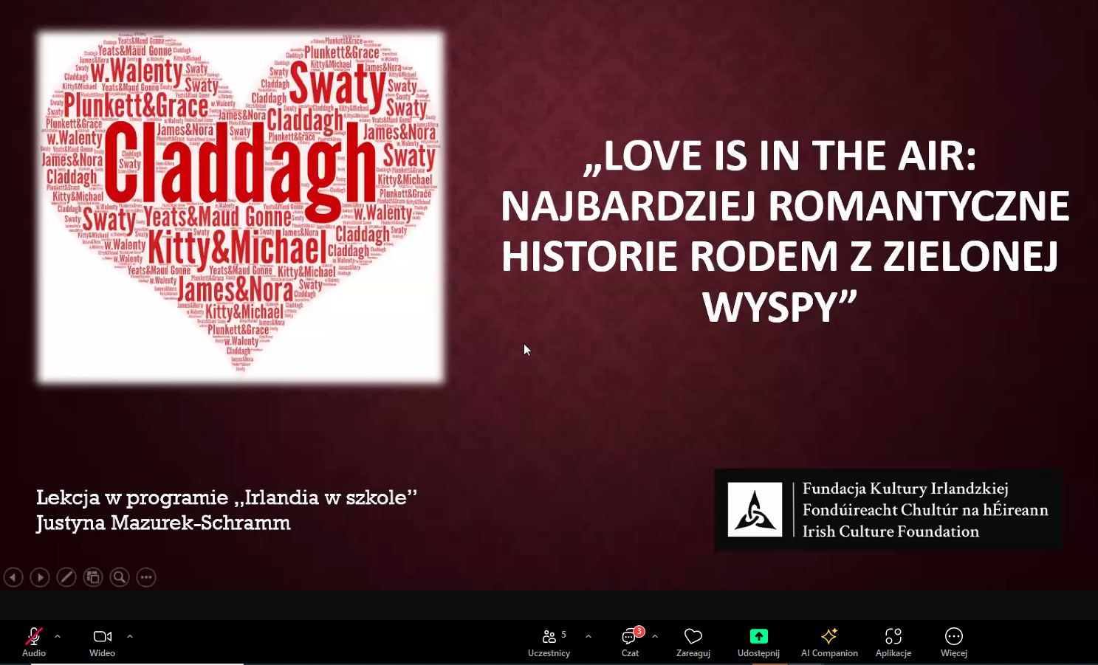Viewport: 1098px width, 665px height.
Task: Go to the previous slide arrow
Action: click(x=13, y=577)
